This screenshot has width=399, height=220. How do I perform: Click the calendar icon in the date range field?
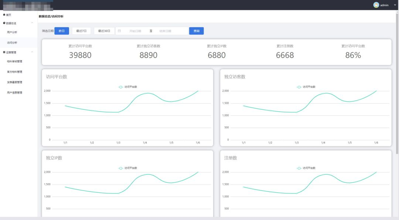point(119,31)
